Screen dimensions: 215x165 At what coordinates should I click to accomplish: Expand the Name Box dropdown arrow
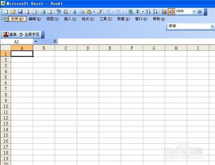click(36, 42)
